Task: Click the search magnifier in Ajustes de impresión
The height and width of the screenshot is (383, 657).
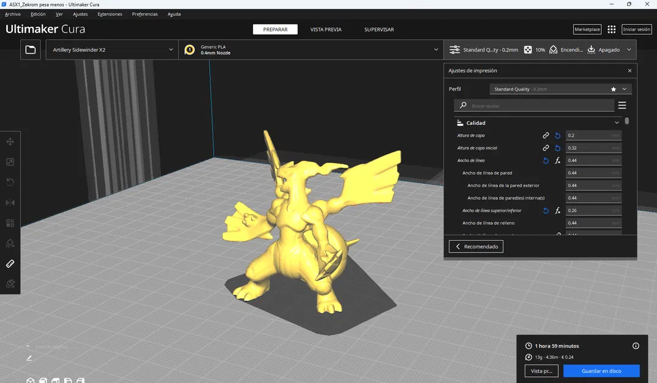Action: (462, 105)
